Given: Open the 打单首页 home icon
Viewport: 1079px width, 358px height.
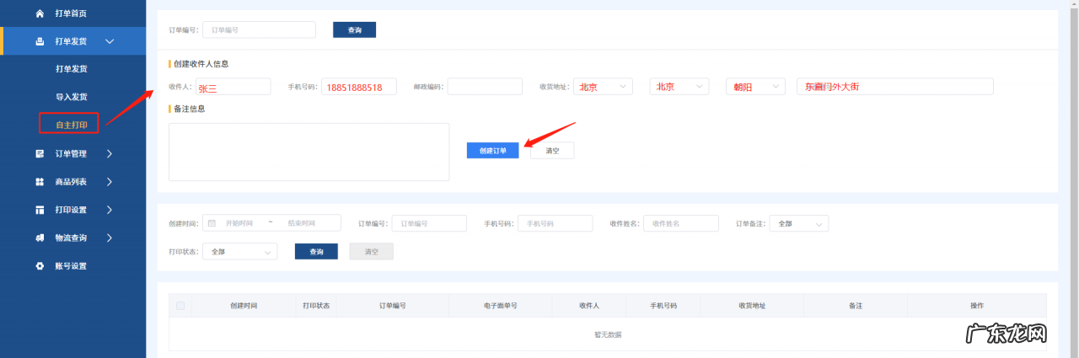Looking at the screenshot, I should tap(40, 13).
